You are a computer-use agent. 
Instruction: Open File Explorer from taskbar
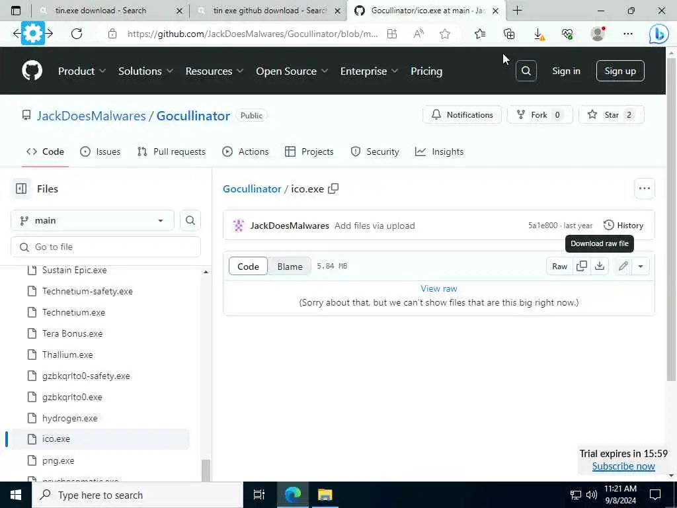[325, 495]
